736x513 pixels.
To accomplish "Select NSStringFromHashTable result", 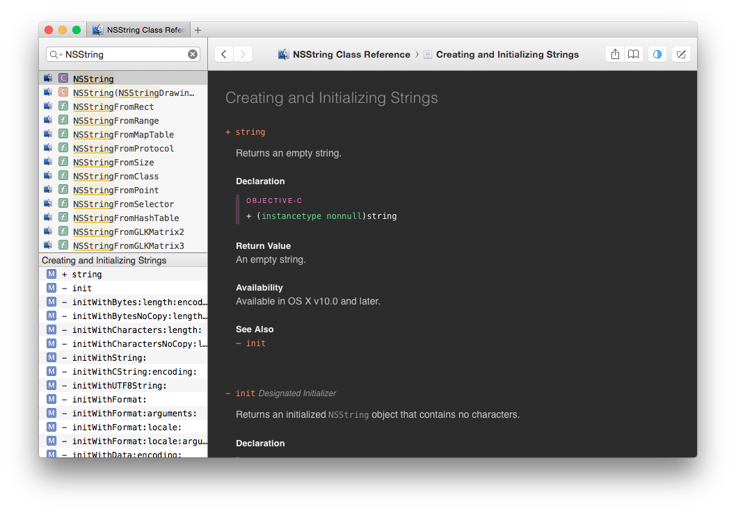I will (x=123, y=218).
